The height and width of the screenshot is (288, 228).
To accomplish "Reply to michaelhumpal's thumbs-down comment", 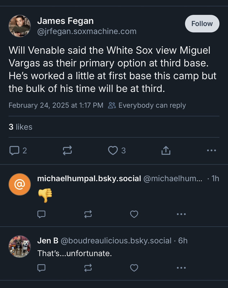I will click(42, 214).
